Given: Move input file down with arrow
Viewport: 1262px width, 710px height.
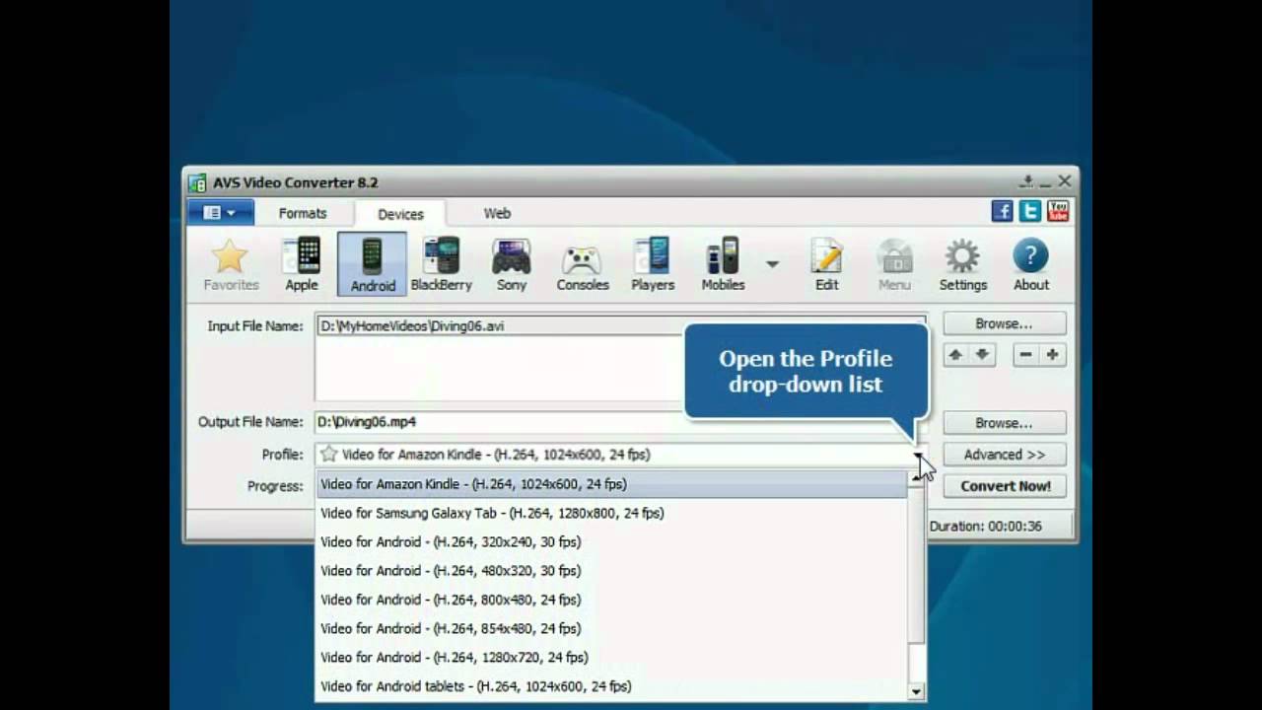Looking at the screenshot, I should pos(982,355).
